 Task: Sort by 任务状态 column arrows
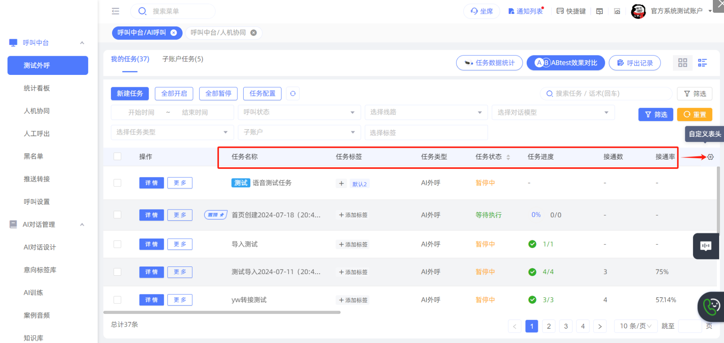[508, 157]
